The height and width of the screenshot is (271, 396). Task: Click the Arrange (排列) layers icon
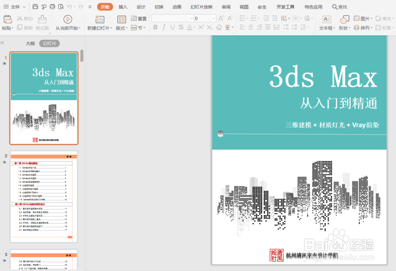coord(356,27)
